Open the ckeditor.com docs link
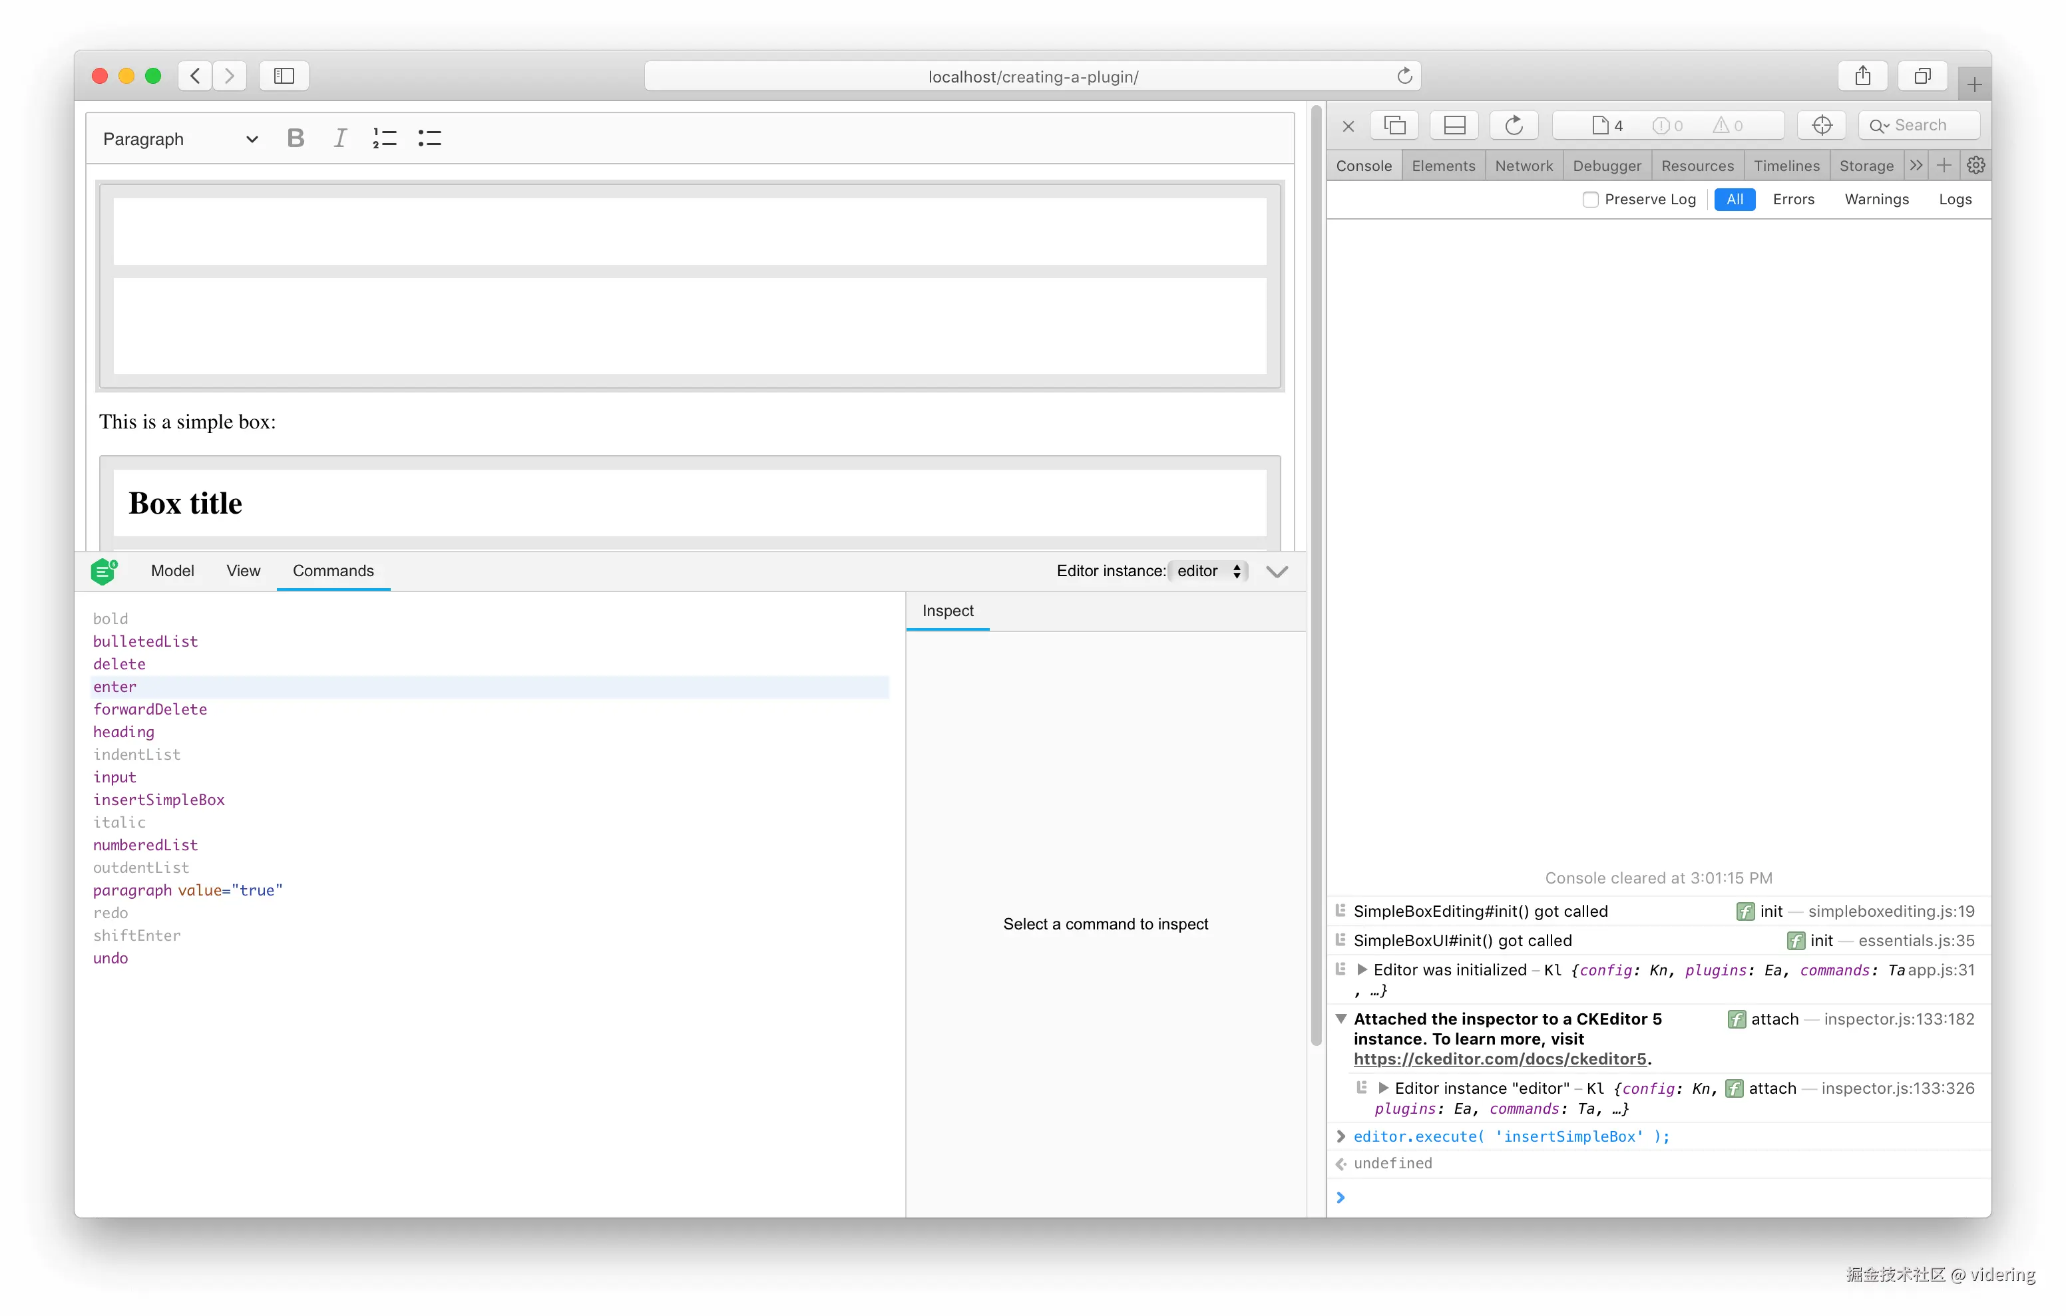This screenshot has height=1316, width=2066. point(1499,1059)
